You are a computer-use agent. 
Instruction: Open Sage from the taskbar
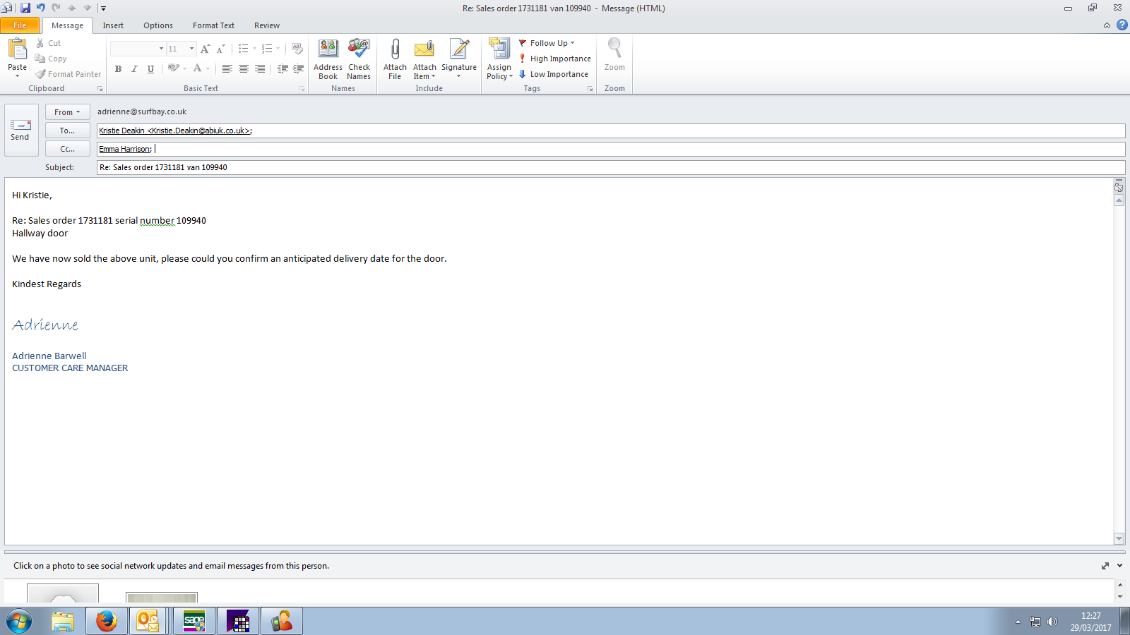click(194, 622)
